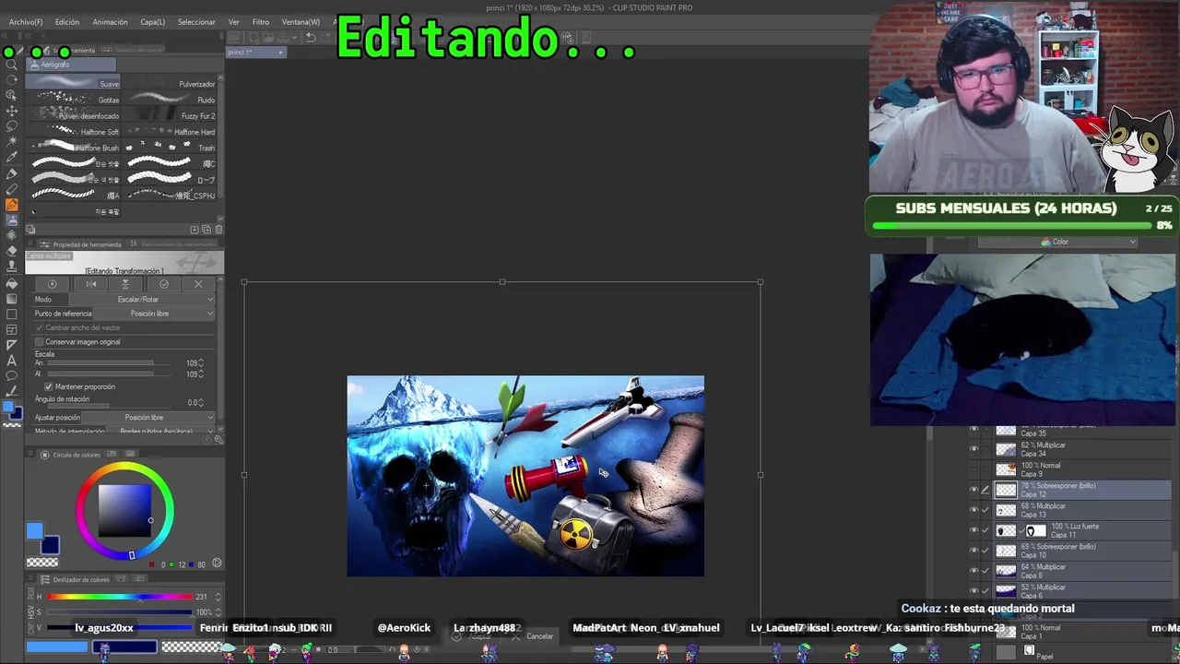Open the Filtro menu
This screenshot has width=1180, height=664.
(261, 22)
